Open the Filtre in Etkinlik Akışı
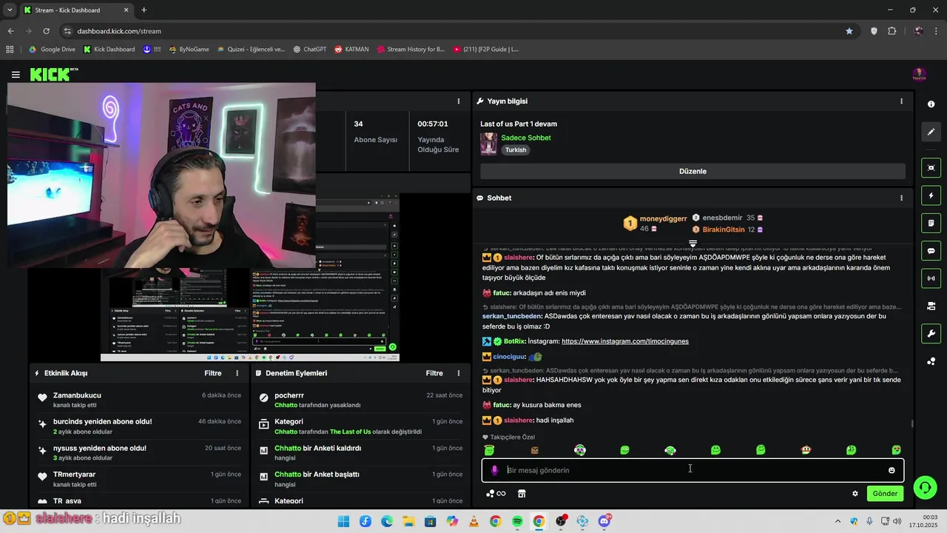The height and width of the screenshot is (533, 947). [213, 374]
